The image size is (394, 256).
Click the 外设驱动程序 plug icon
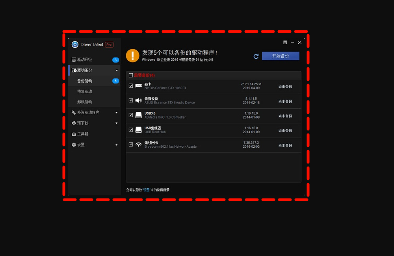(74, 113)
